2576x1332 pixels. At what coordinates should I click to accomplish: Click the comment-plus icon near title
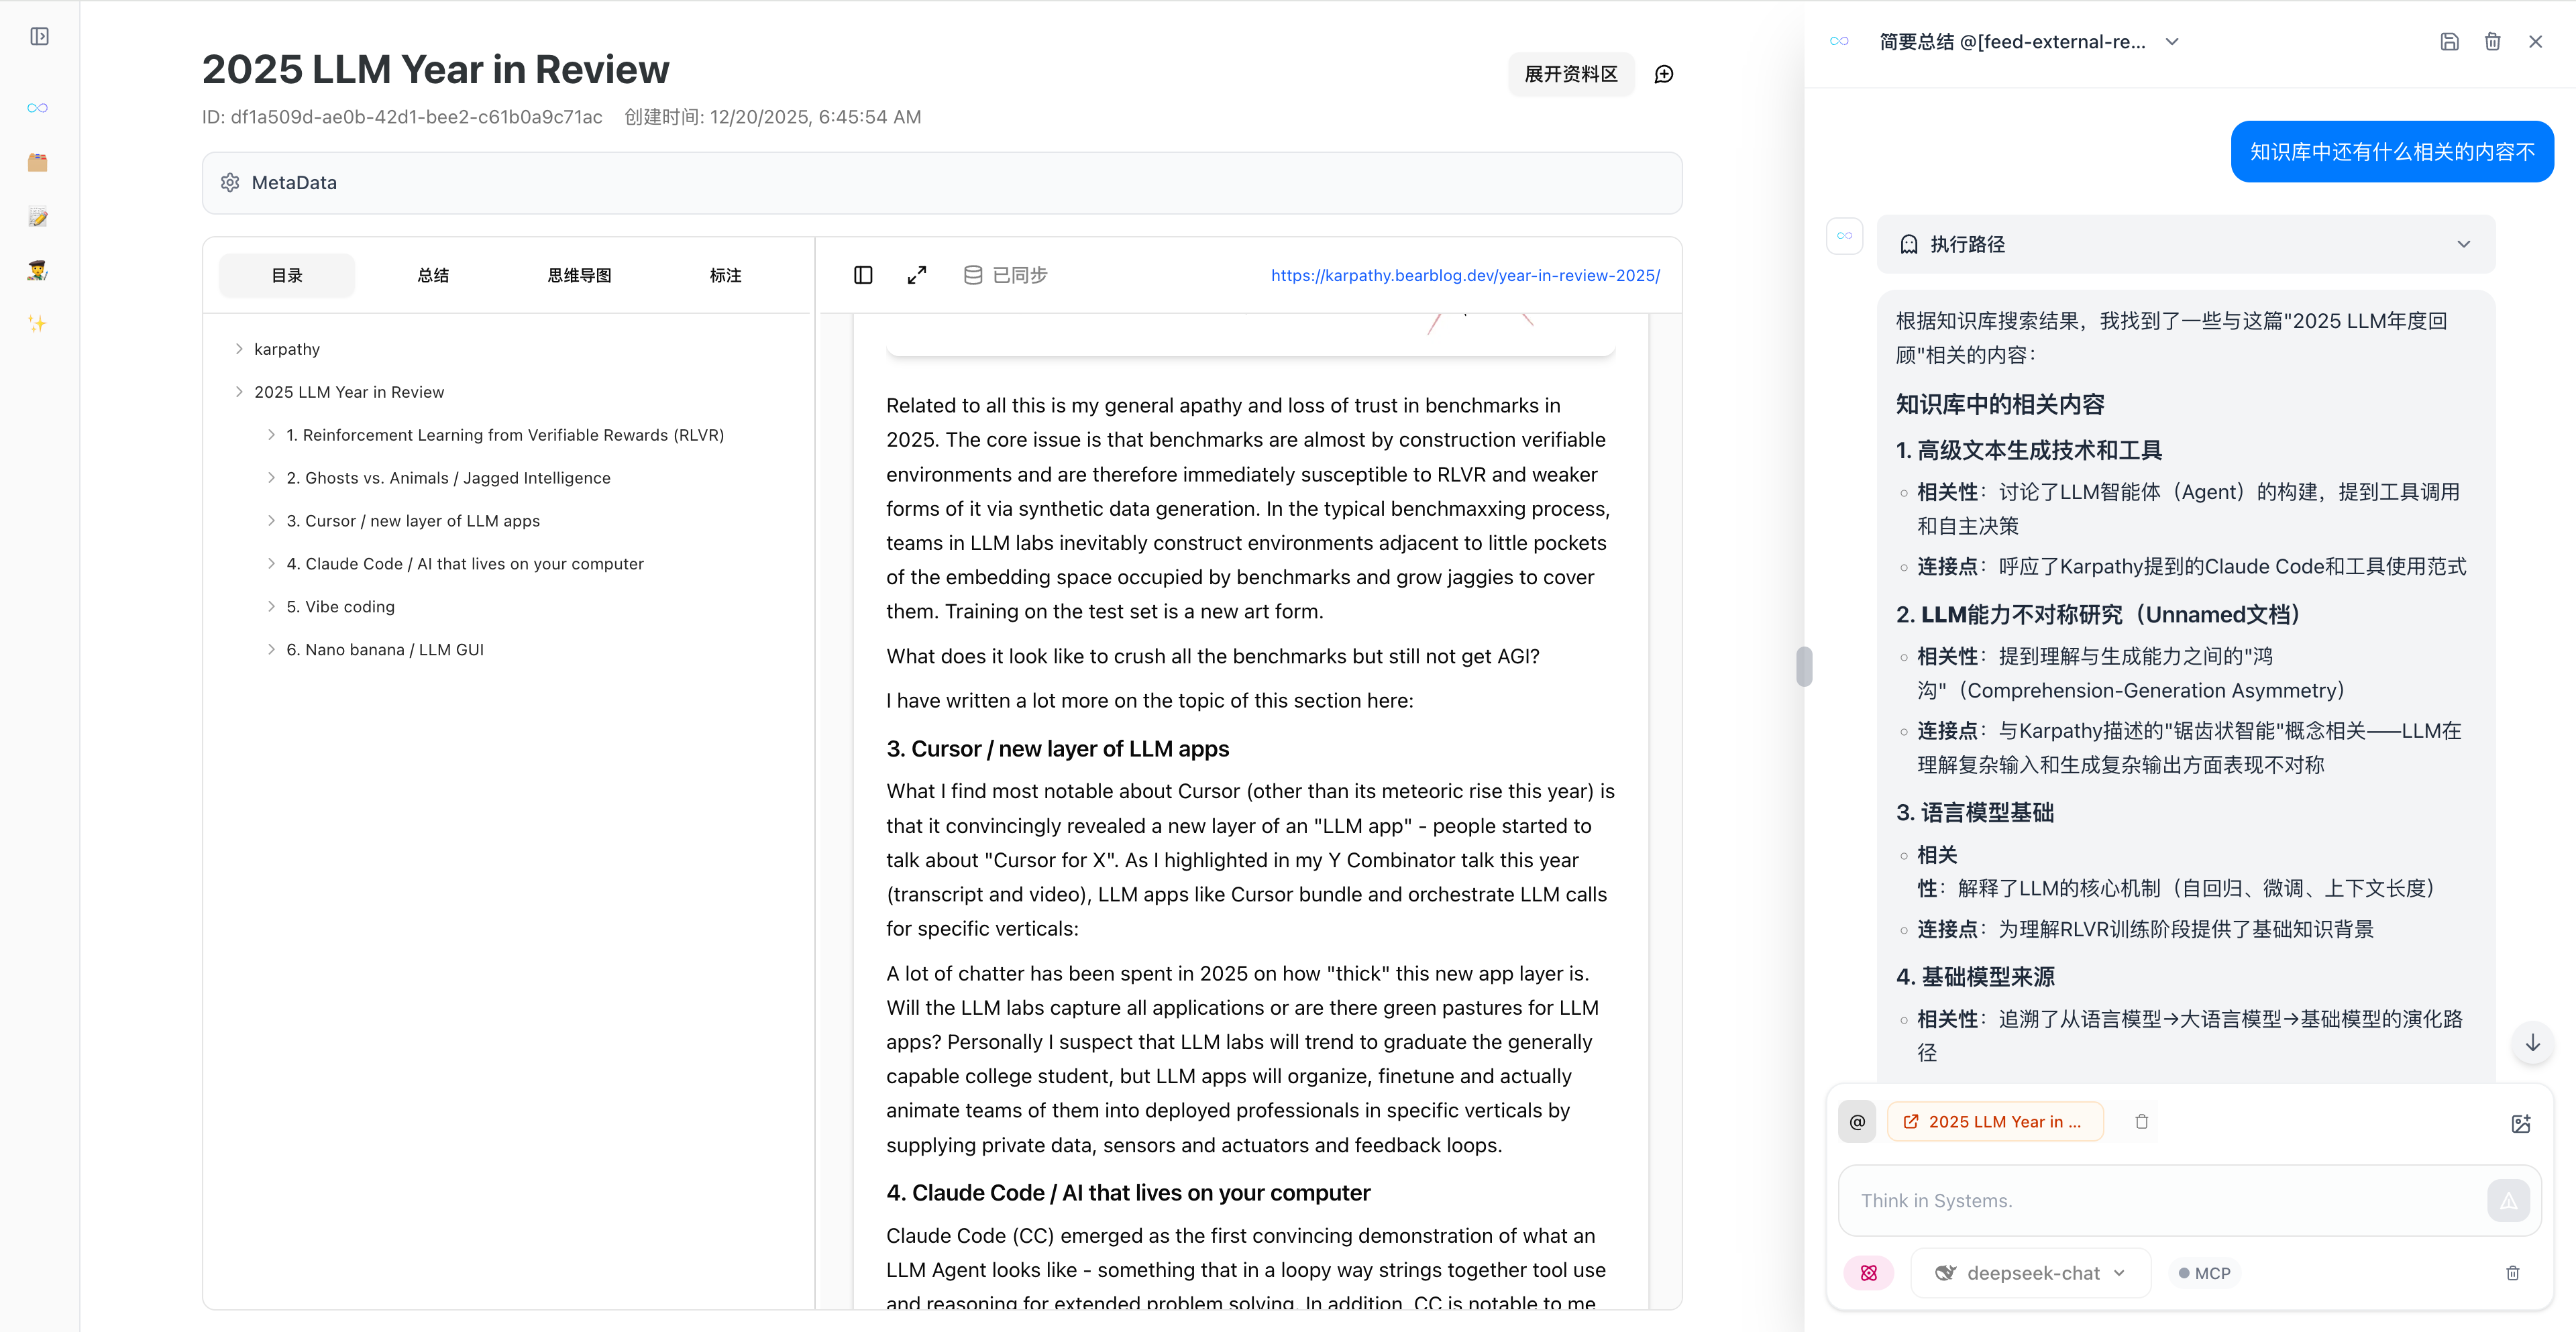coord(1664,74)
